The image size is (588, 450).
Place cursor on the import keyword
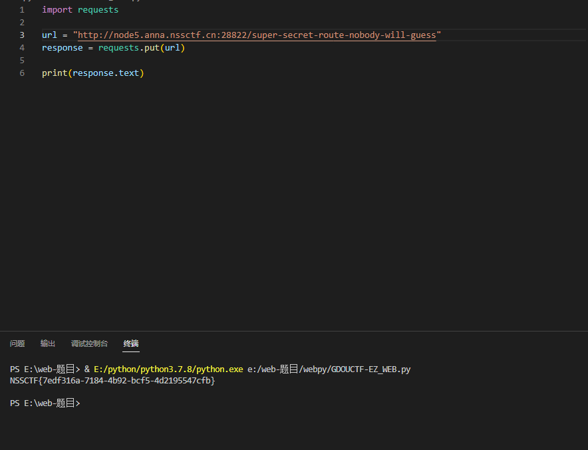coord(57,10)
